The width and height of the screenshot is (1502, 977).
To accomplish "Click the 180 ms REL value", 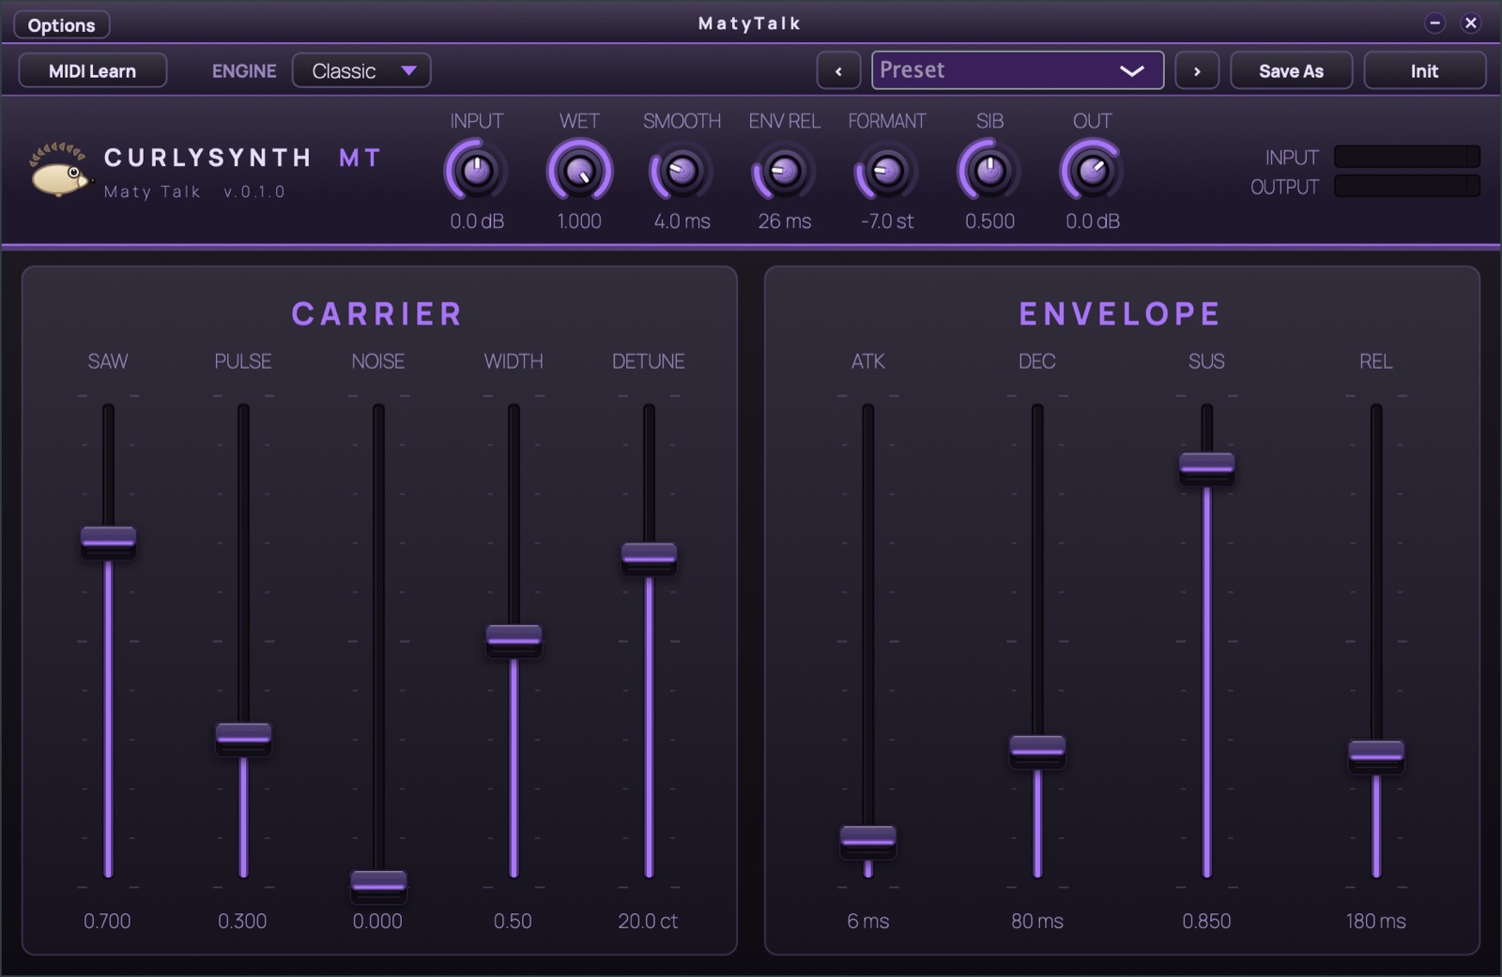I will click(x=1375, y=922).
